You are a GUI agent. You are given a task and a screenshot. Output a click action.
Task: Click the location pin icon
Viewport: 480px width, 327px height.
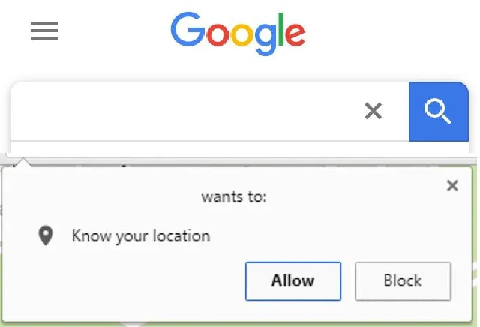pyautogui.click(x=46, y=235)
